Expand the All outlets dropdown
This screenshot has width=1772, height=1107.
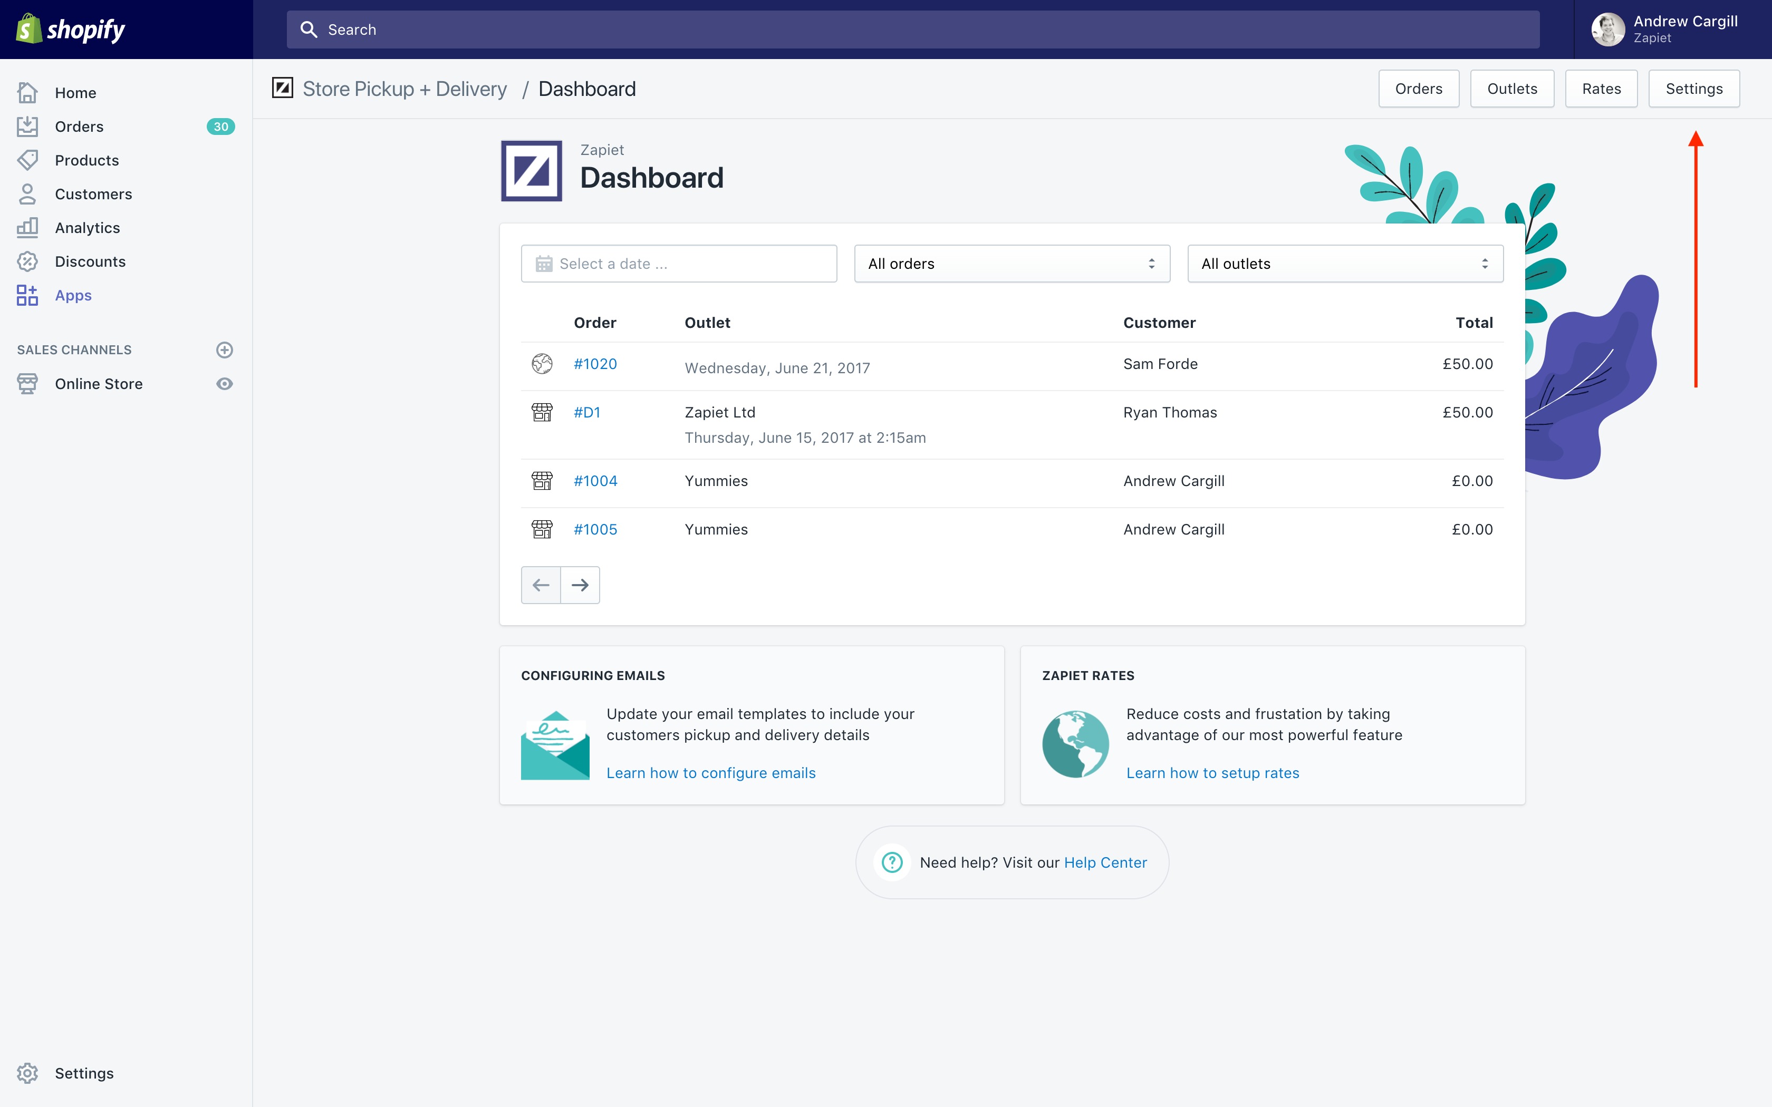(1344, 264)
